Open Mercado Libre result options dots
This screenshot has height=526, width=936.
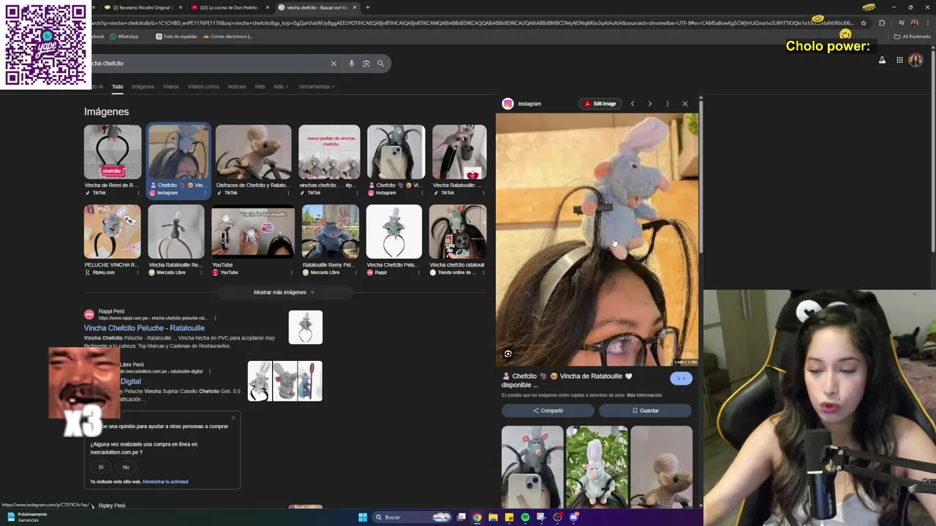(x=210, y=371)
